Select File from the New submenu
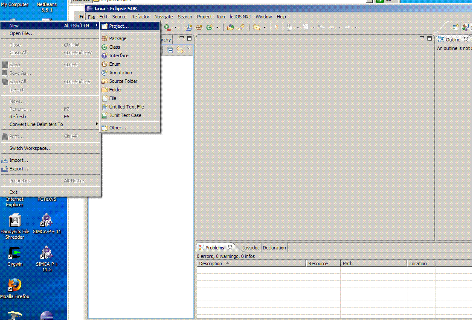Screen dimensions: 473x322 (131, 98)
